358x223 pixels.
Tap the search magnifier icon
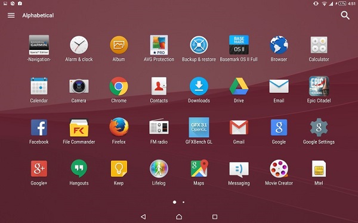pyautogui.click(x=345, y=15)
